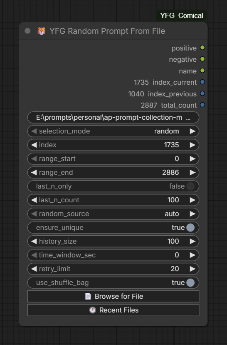Click the index_current output connector dot
This screenshot has width=227, height=345.
point(202,82)
